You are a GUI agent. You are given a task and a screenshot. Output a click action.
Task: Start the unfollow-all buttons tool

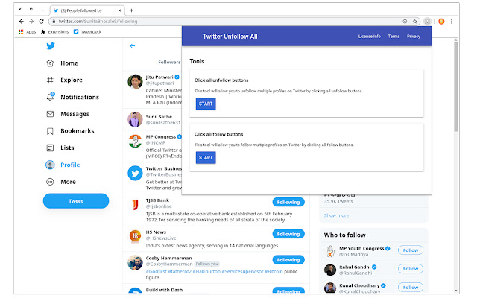[x=206, y=104]
